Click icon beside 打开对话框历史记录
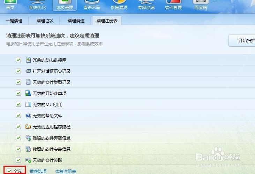This screenshot has width=255, height=174. tap(28, 71)
